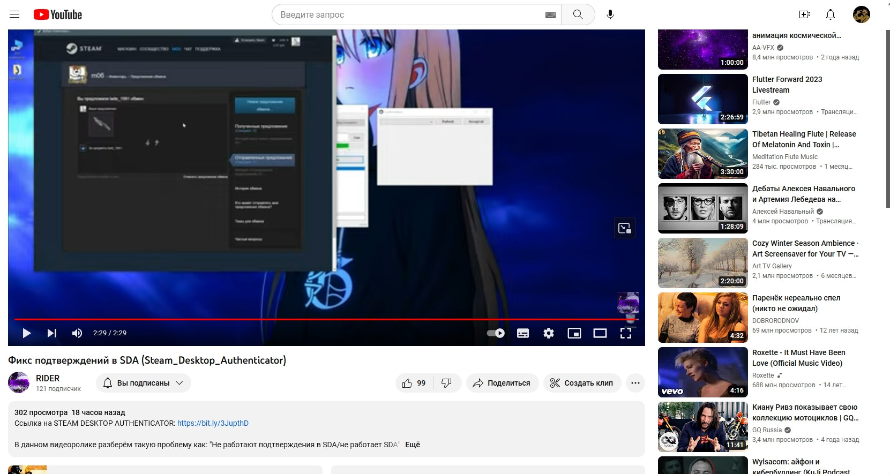Viewport: 890px width, 474px height.
Task: Click the expand overlay icon on the video
Action: tap(625, 228)
